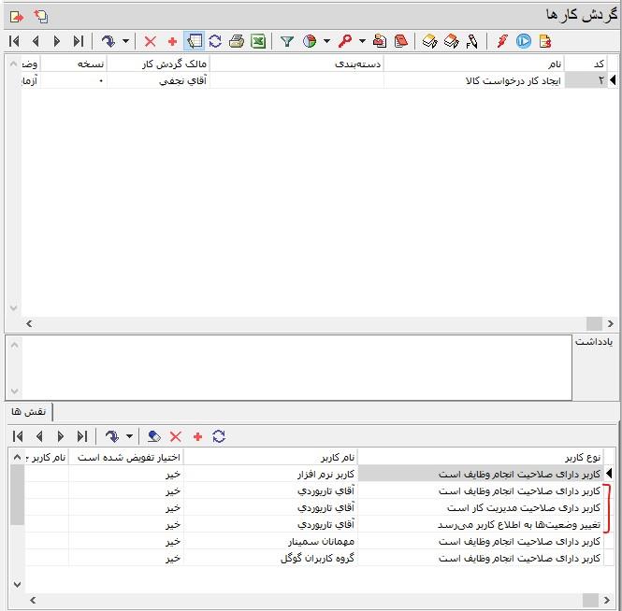Click the مالک گردش کار column header
This screenshot has height=611, width=622.
(157, 64)
